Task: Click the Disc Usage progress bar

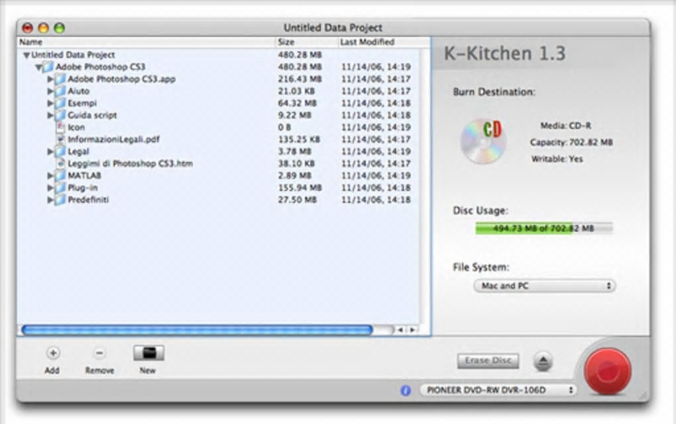Action: (543, 228)
